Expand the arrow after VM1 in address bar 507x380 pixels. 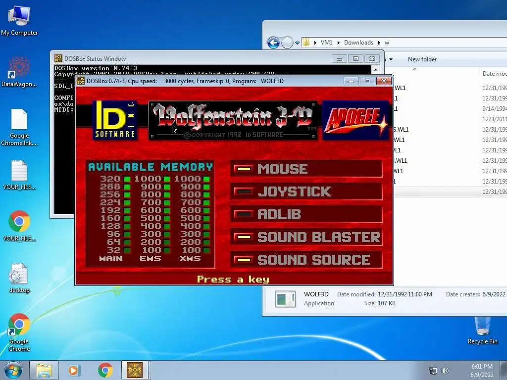[x=339, y=43]
